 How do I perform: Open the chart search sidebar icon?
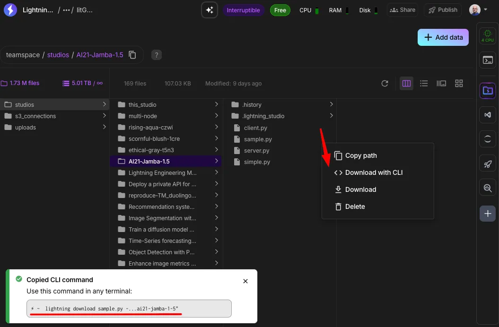pos(488,188)
